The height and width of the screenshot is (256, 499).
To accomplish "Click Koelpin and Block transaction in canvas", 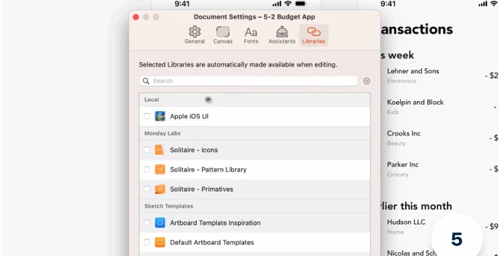I will (415, 102).
